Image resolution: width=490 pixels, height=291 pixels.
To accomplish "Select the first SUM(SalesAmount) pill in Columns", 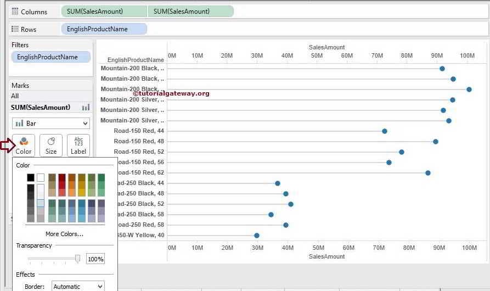I will (104, 12).
